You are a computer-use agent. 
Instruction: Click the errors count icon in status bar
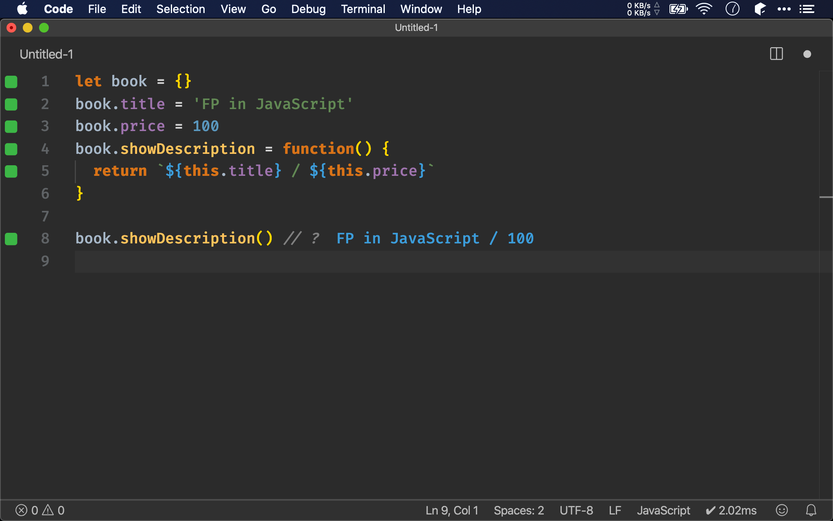[22, 510]
